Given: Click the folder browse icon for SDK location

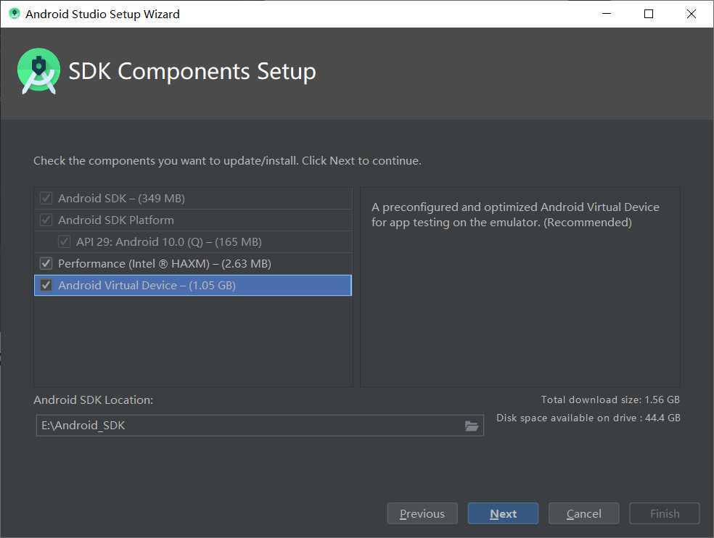Looking at the screenshot, I should (x=472, y=426).
